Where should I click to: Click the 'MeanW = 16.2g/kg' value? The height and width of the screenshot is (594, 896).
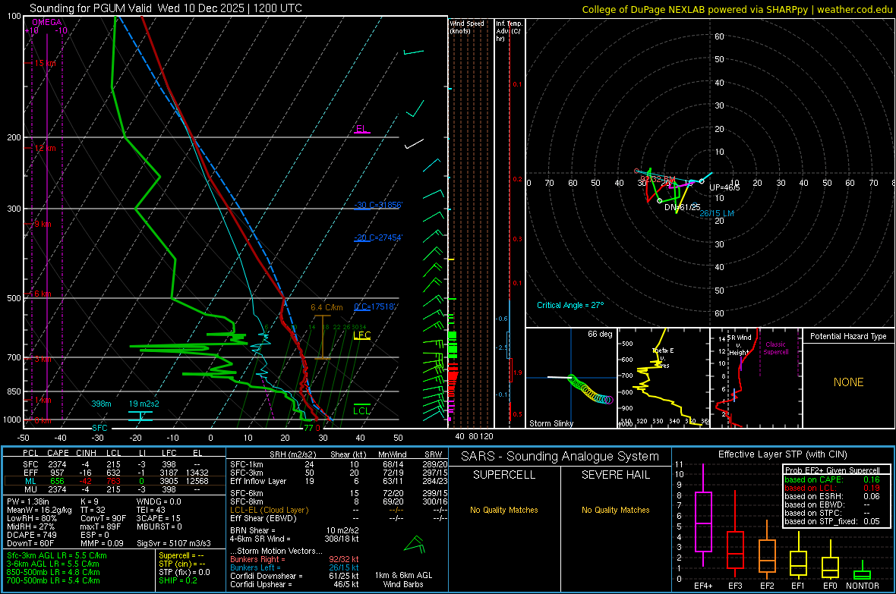click(x=39, y=510)
